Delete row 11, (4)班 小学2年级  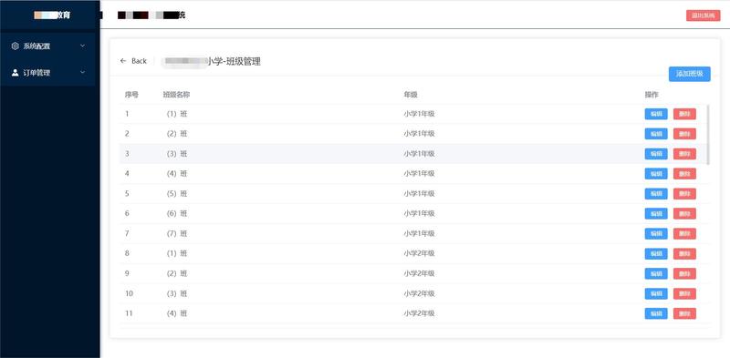(684, 314)
